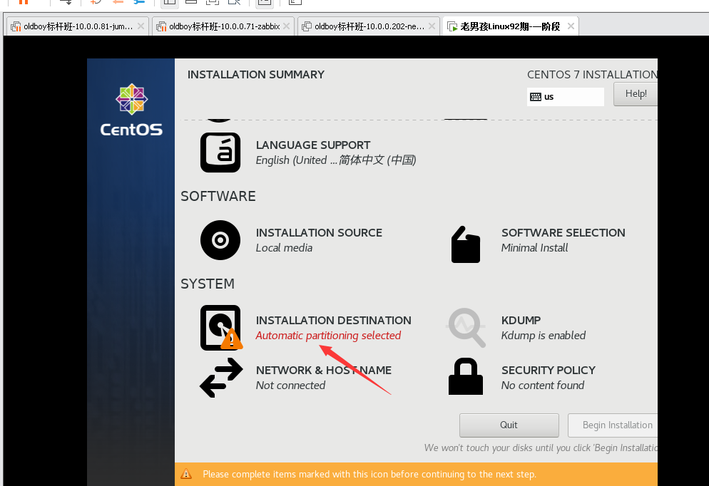Open the Network & Host Name arrows icon
Image resolution: width=709 pixels, height=486 pixels.
(221, 378)
